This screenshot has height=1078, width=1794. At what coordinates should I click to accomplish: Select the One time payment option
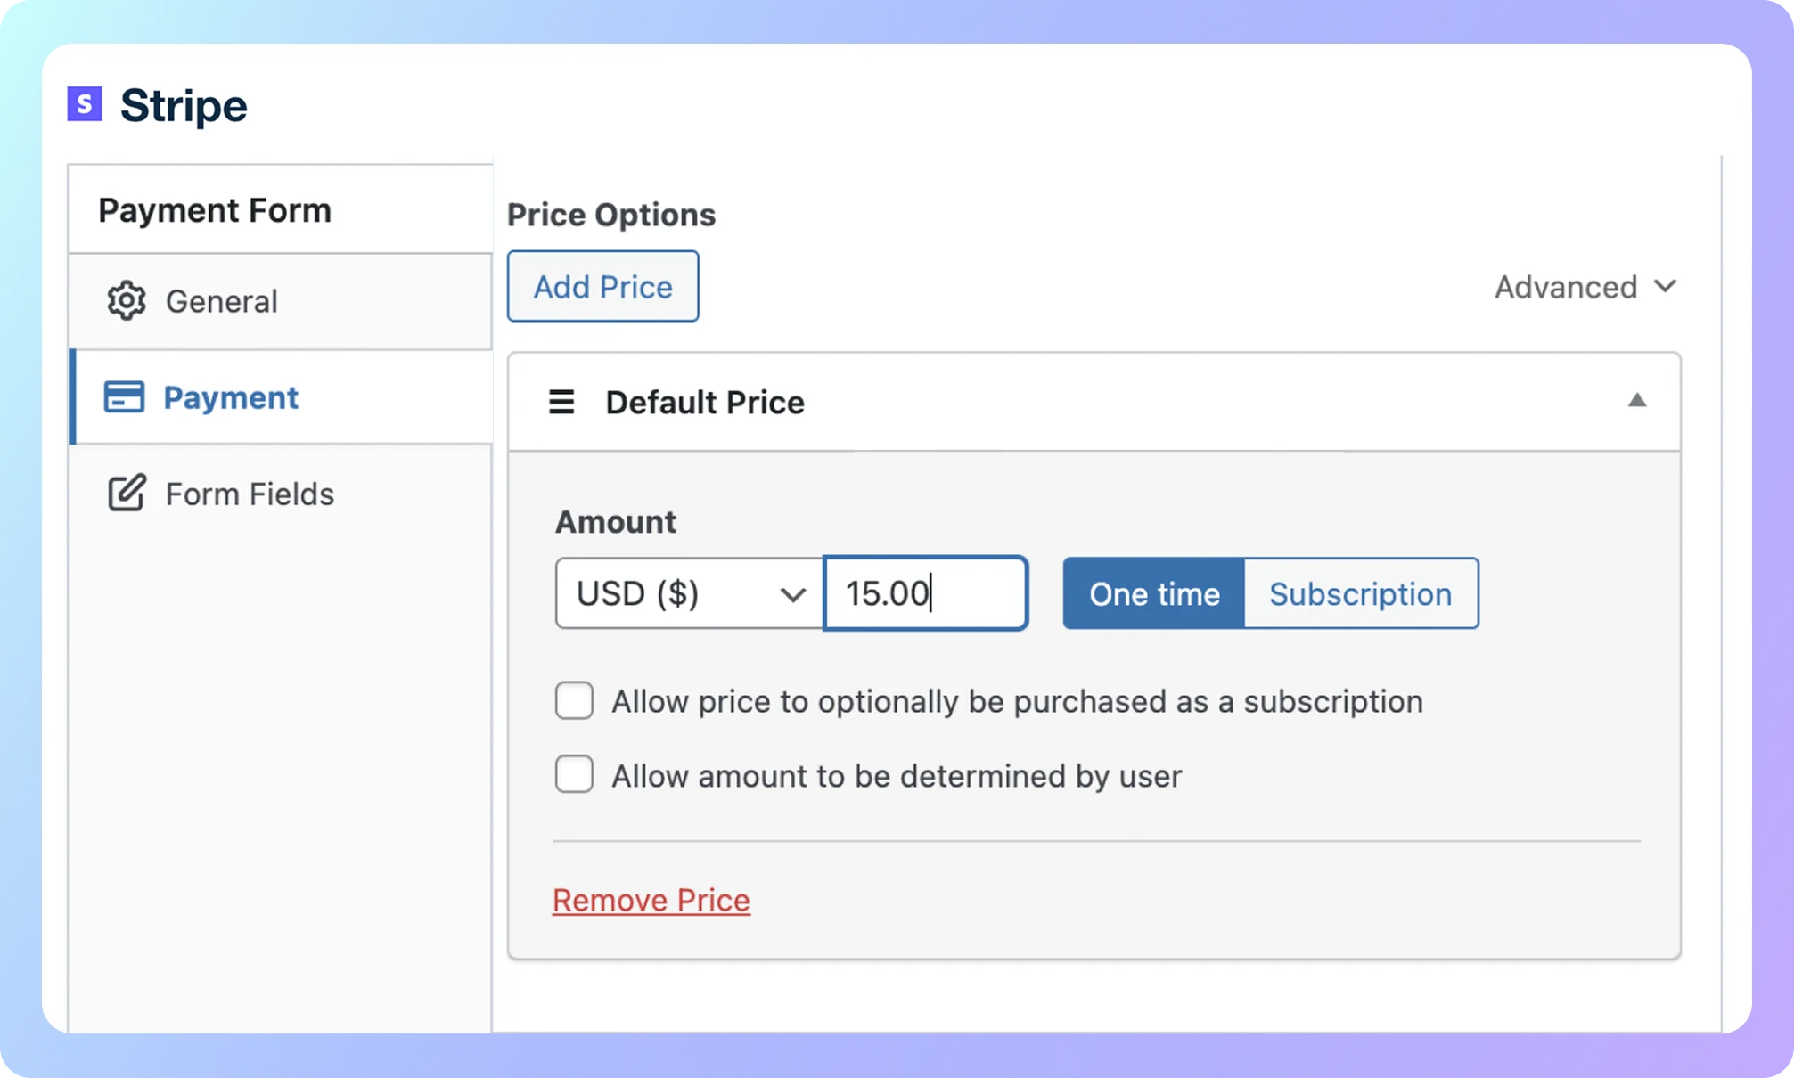[1154, 593]
